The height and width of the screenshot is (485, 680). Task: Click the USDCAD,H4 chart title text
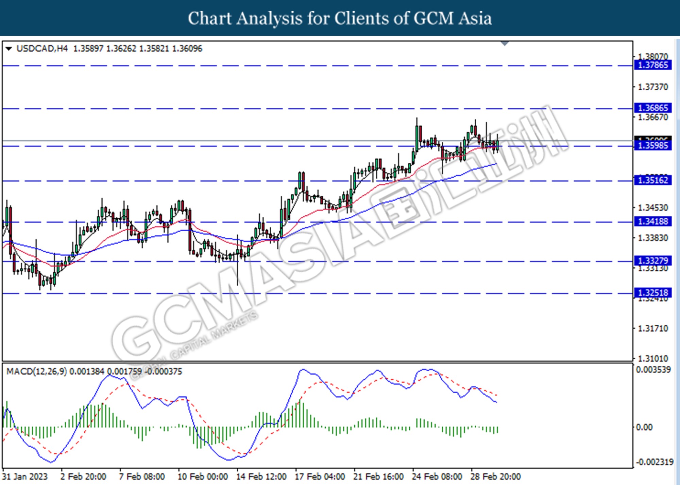coord(42,49)
